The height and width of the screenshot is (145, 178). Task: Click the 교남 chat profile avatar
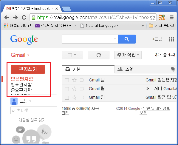14,101
